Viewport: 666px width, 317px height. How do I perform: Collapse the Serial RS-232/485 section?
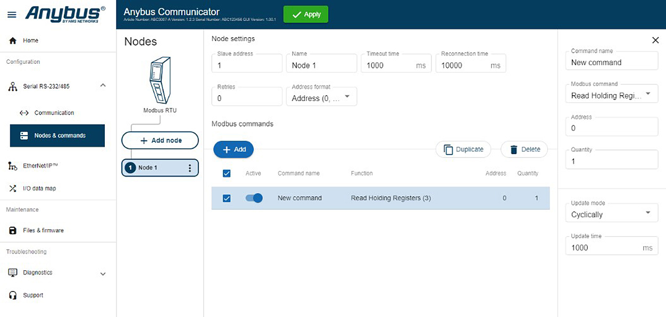(x=103, y=86)
